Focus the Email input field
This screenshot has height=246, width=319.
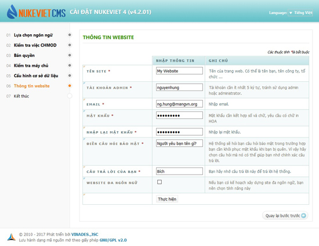point(179,104)
